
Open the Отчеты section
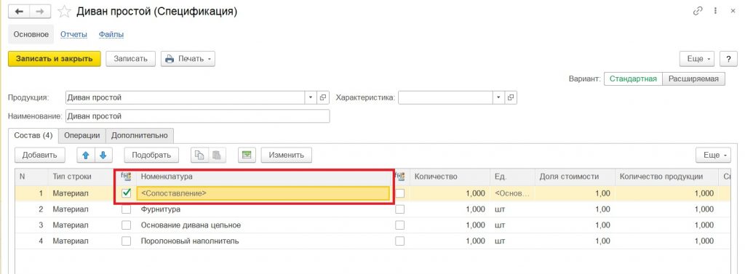click(73, 34)
